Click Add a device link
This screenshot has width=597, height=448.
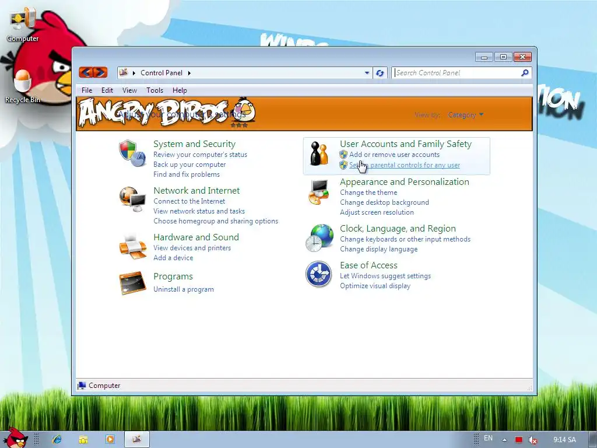[x=173, y=257]
